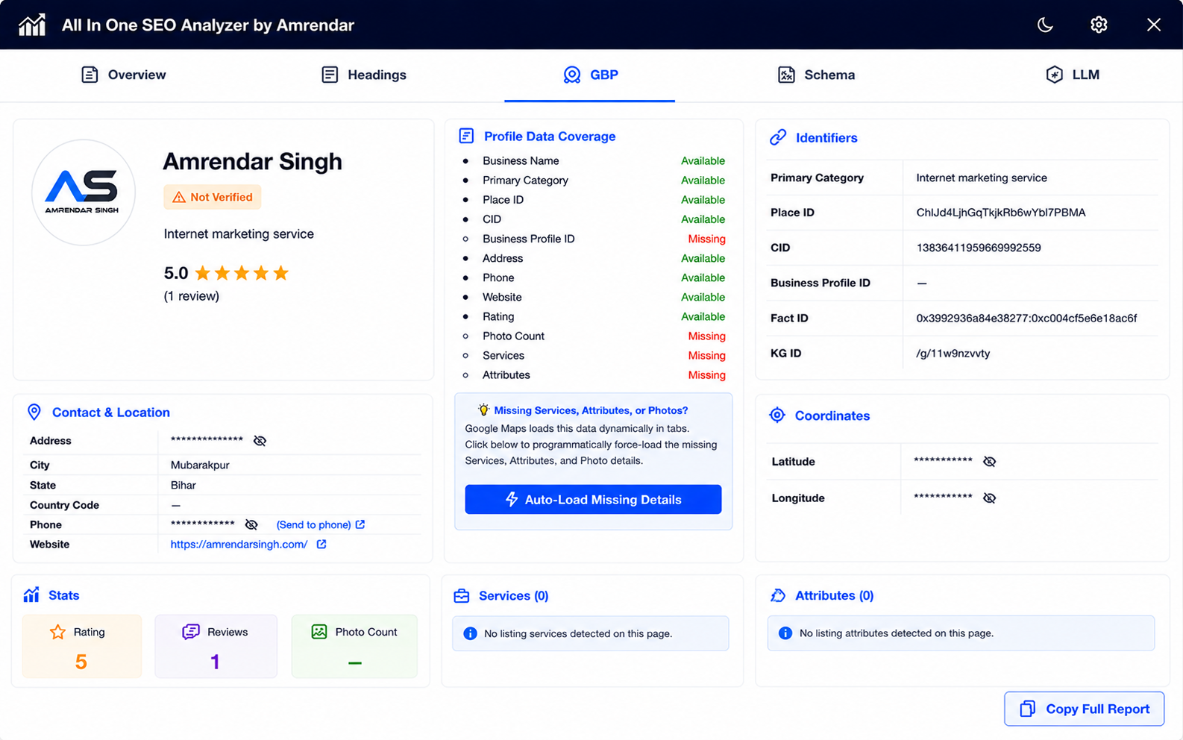Click the Rating stat card
Viewport: 1183px width, 740px height.
coord(82,646)
